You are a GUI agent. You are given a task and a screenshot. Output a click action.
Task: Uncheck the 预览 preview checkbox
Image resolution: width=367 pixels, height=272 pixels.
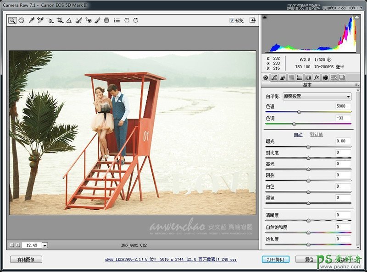pyautogui.click(x=232, y=21)
